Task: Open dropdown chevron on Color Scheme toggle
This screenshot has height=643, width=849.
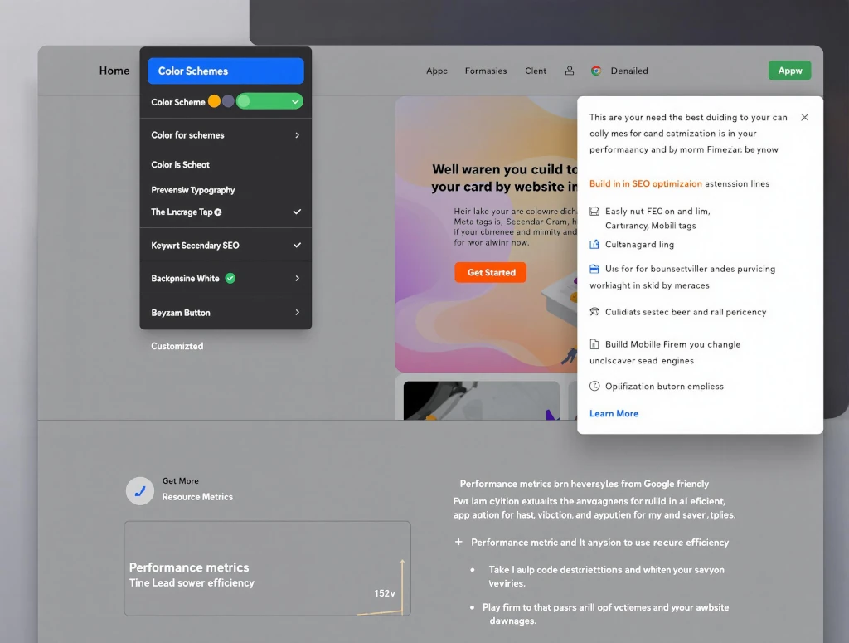Action: pos(295,102)
